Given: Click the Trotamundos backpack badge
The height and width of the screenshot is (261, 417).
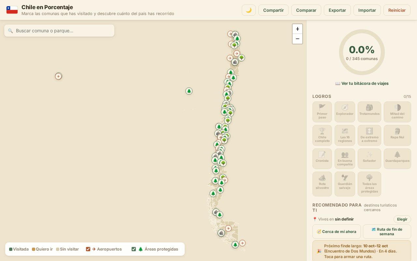Looking at the screenshot, I should [x=369, y=112].
